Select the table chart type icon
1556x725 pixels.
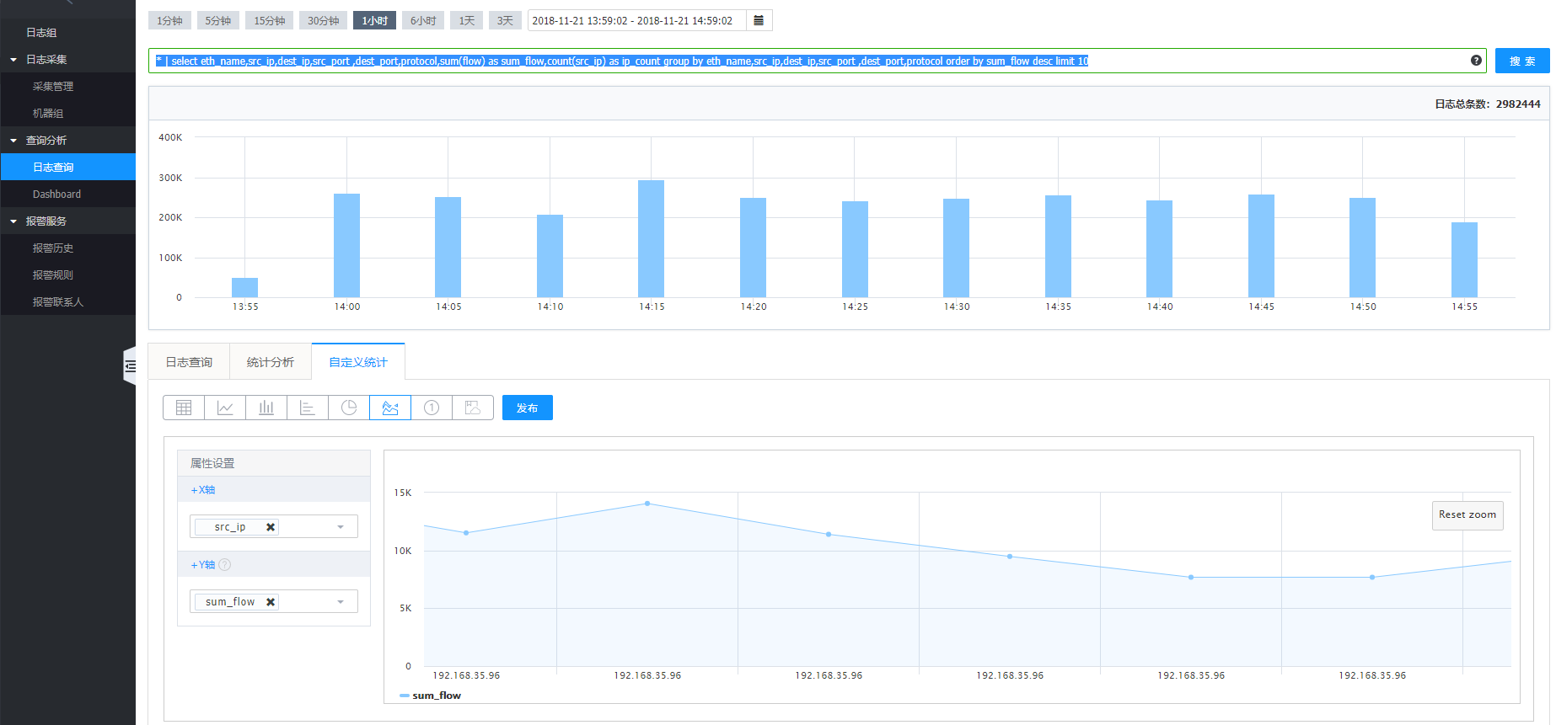[x=184, y=408]
